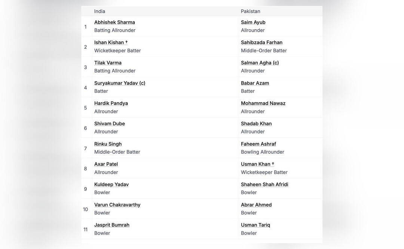Click the India column header

pyautogui.click(x=100, y=11)
